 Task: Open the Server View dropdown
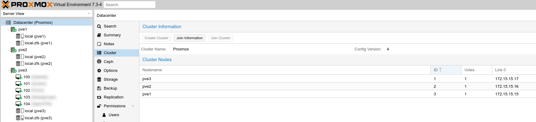click(x=47, y=13)
